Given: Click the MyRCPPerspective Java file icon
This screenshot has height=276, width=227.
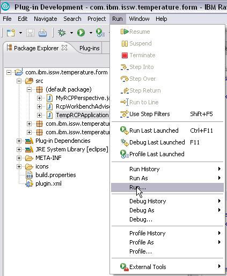Looking at the screenshot, I should click(x=49, y=98).
